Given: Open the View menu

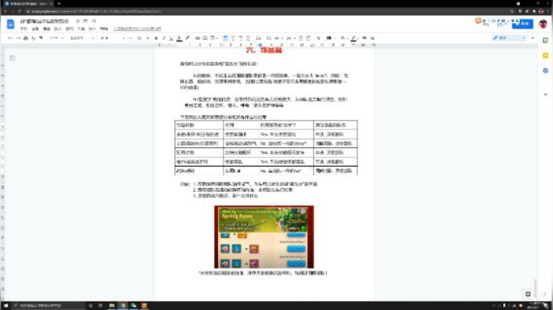Looking at the screenshot, I should point(47,29).
